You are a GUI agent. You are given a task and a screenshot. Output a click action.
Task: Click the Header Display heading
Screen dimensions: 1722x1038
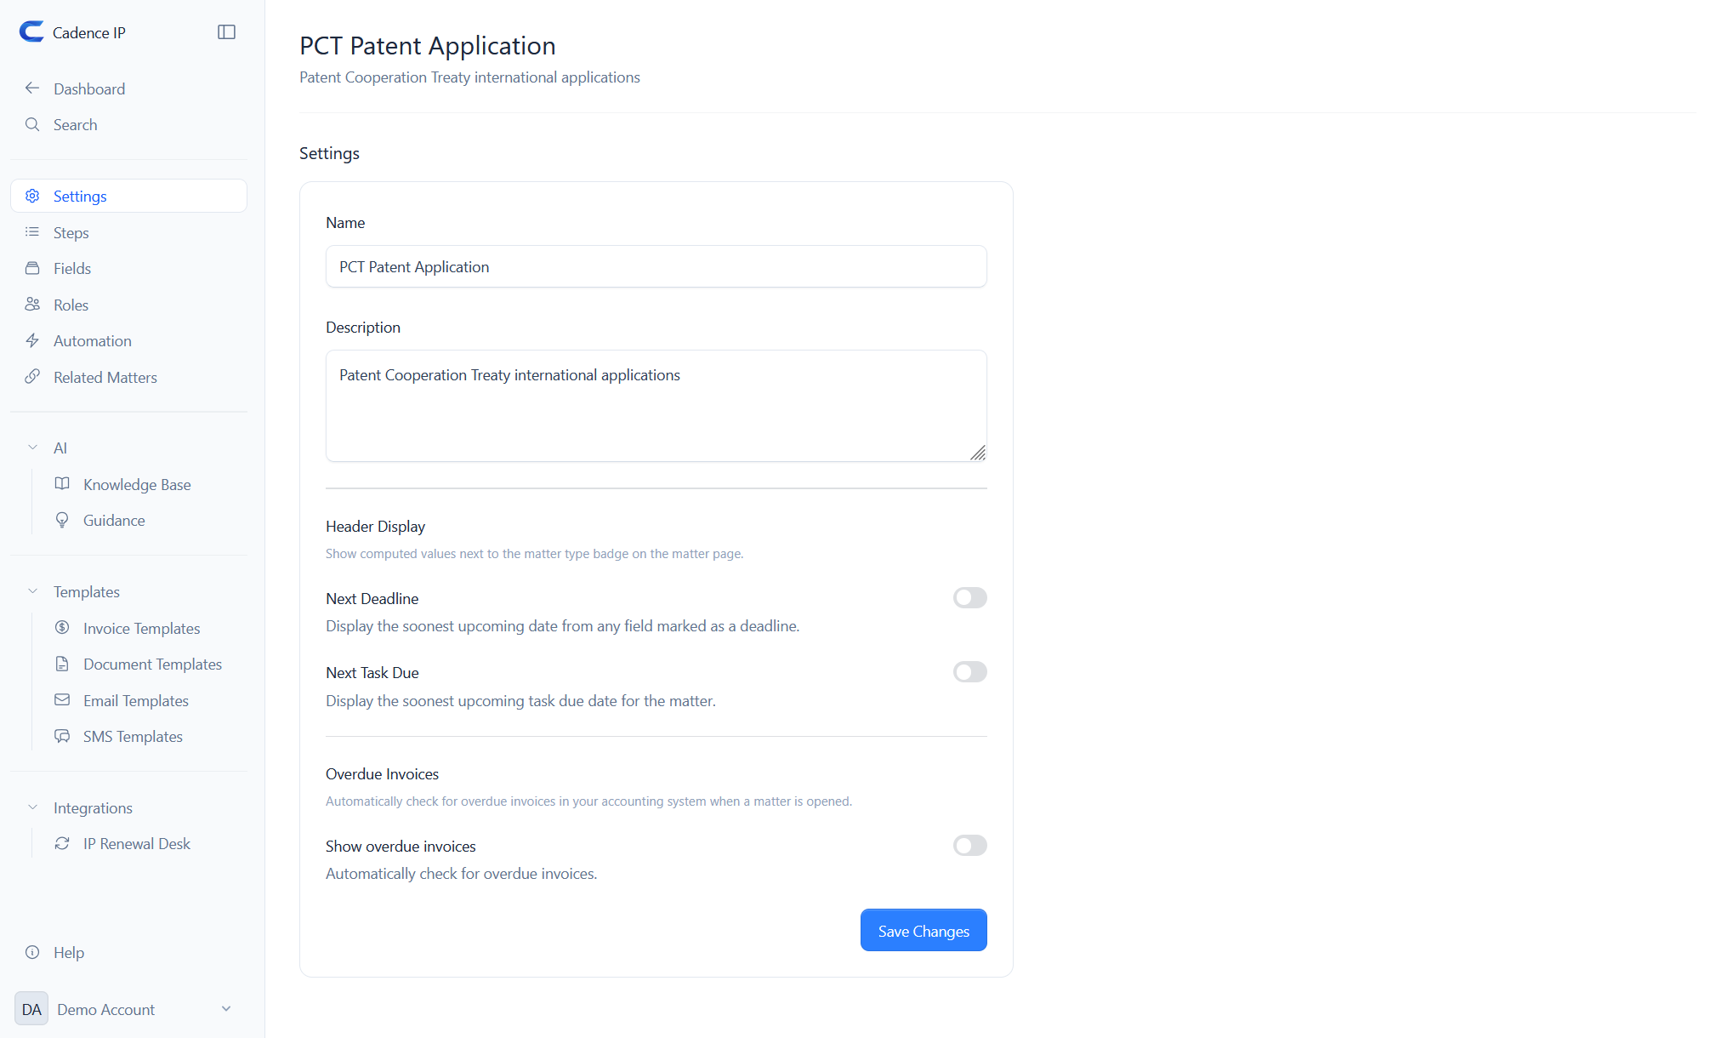pyautogui.click(x=375, y=526)
